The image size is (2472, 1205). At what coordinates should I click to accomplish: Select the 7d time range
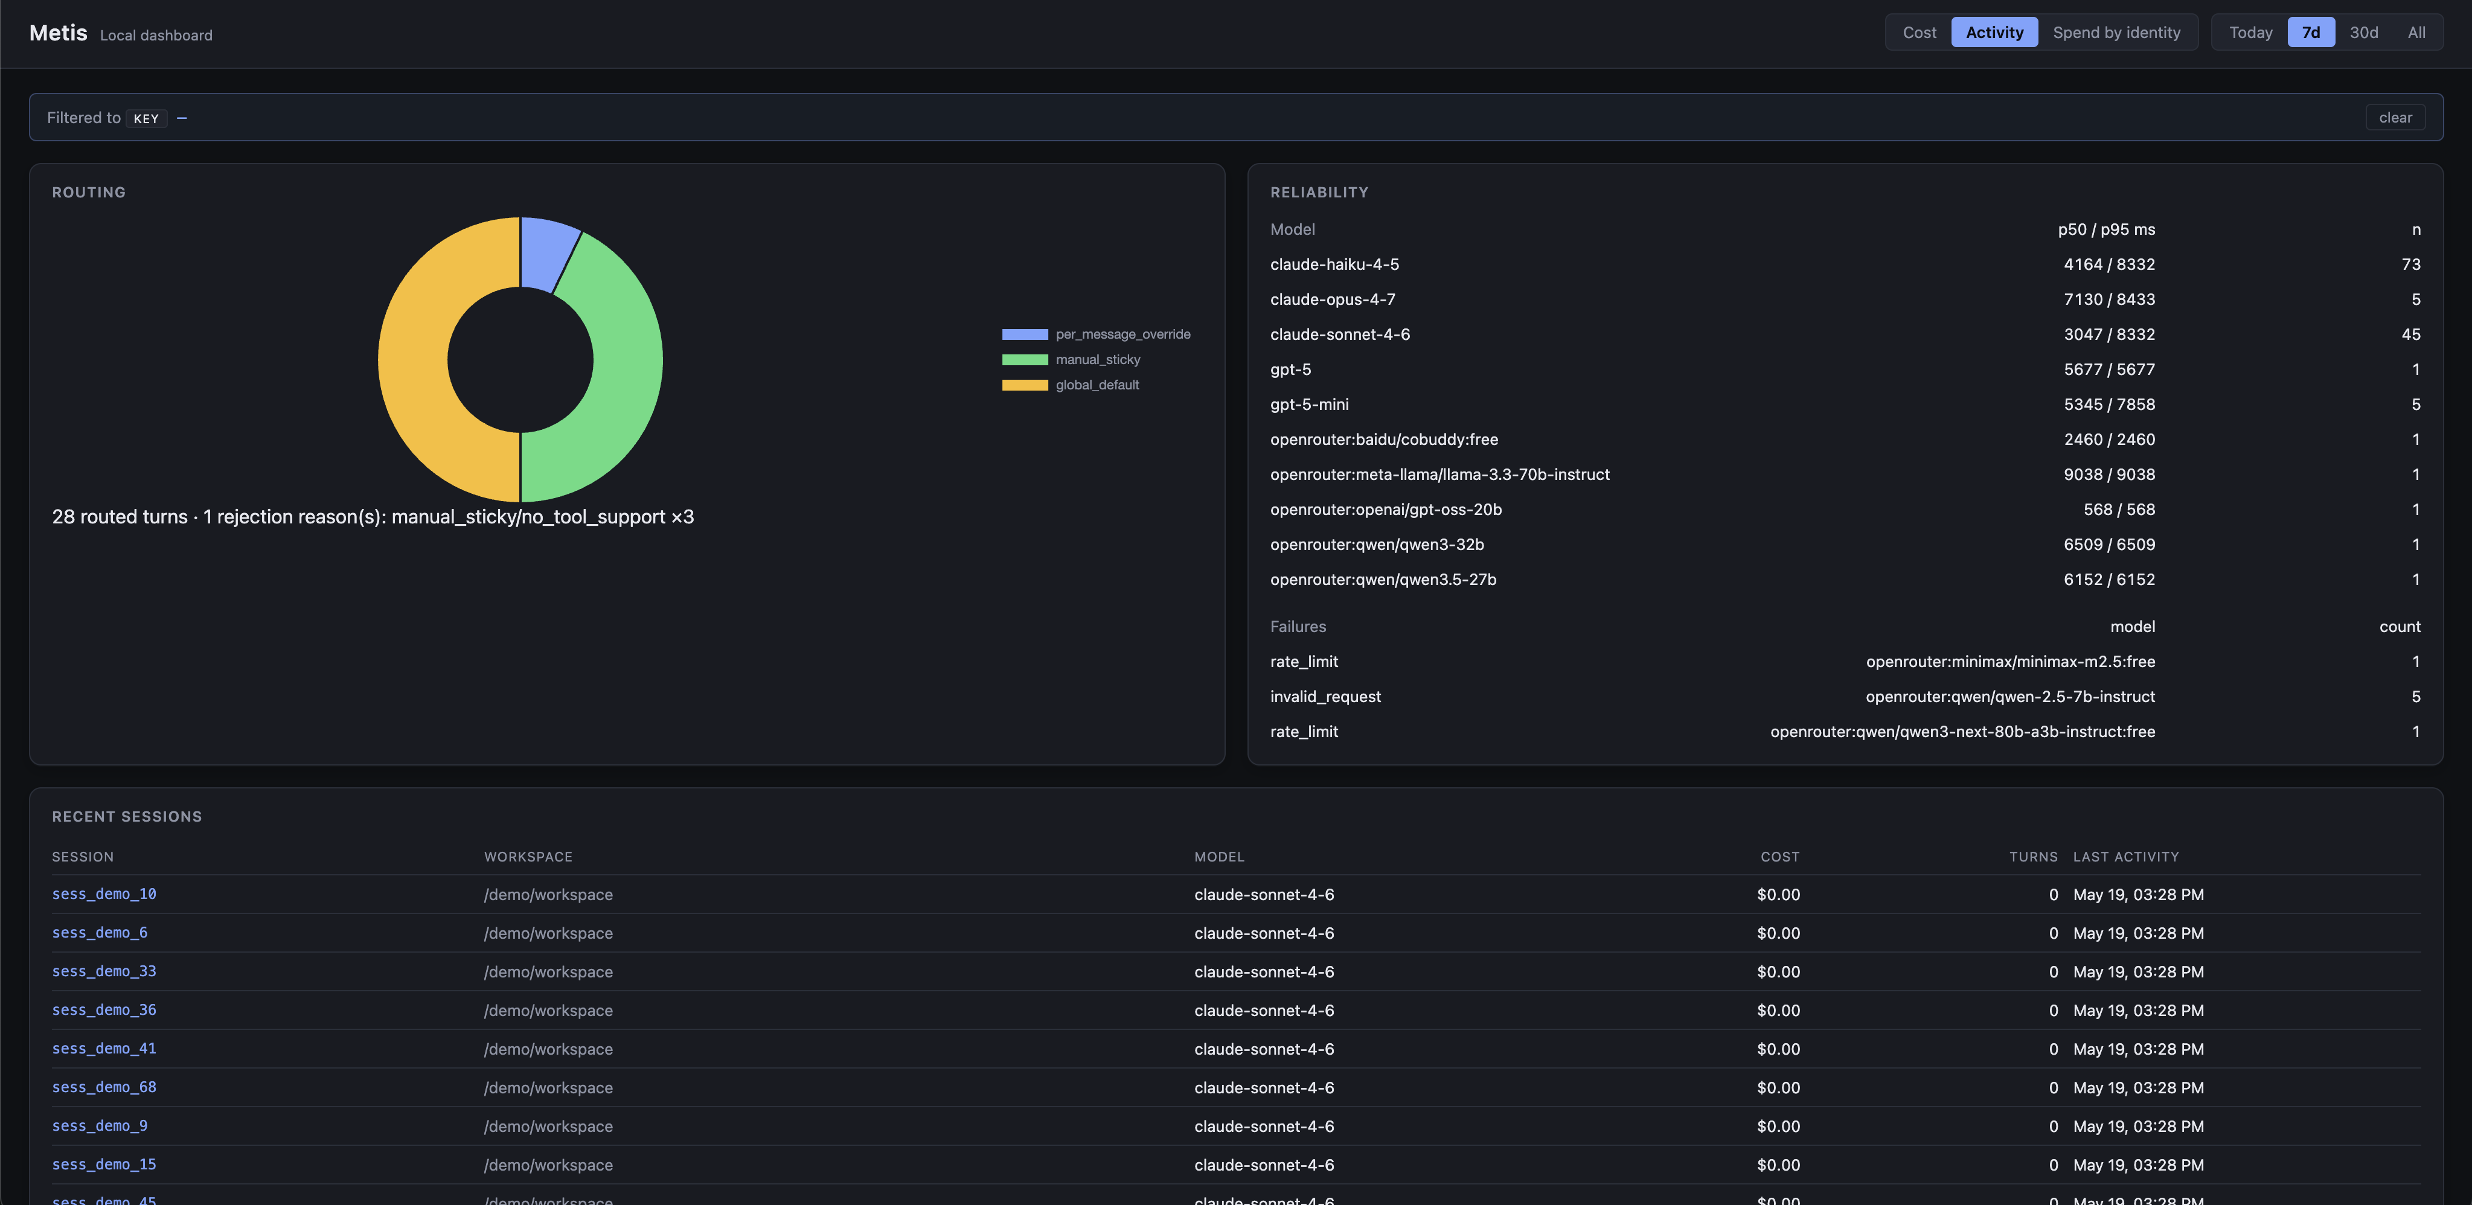coord(2311,33)
